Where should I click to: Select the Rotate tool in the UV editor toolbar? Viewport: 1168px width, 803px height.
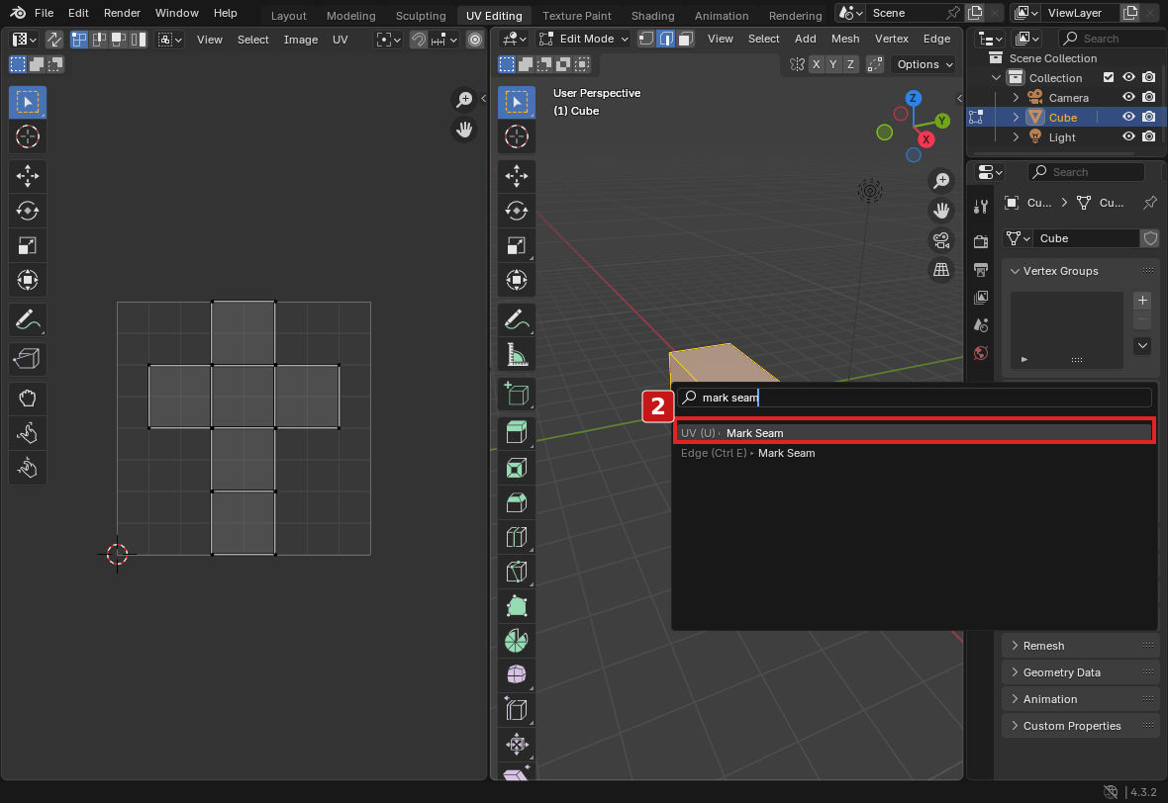[x=28, y=211]
